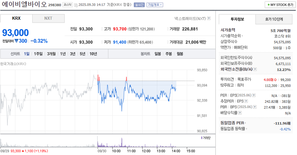Click the 실시간 real-time badge

139,5
